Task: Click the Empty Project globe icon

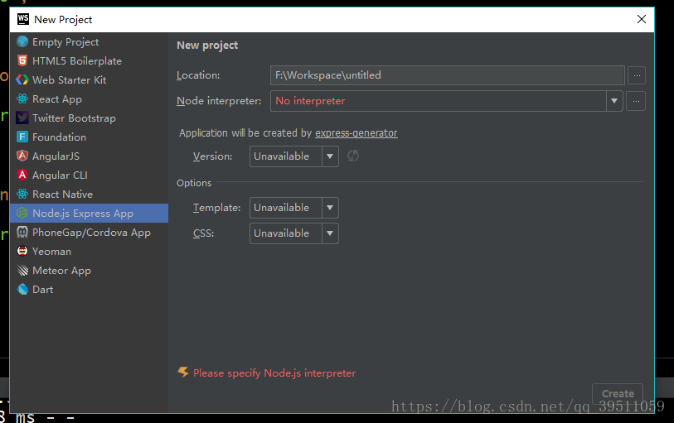Action: click(22, 41)
